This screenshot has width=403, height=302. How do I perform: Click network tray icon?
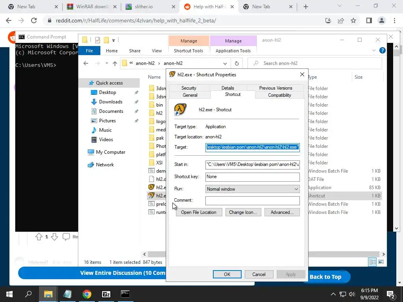(x=343, y=294)
